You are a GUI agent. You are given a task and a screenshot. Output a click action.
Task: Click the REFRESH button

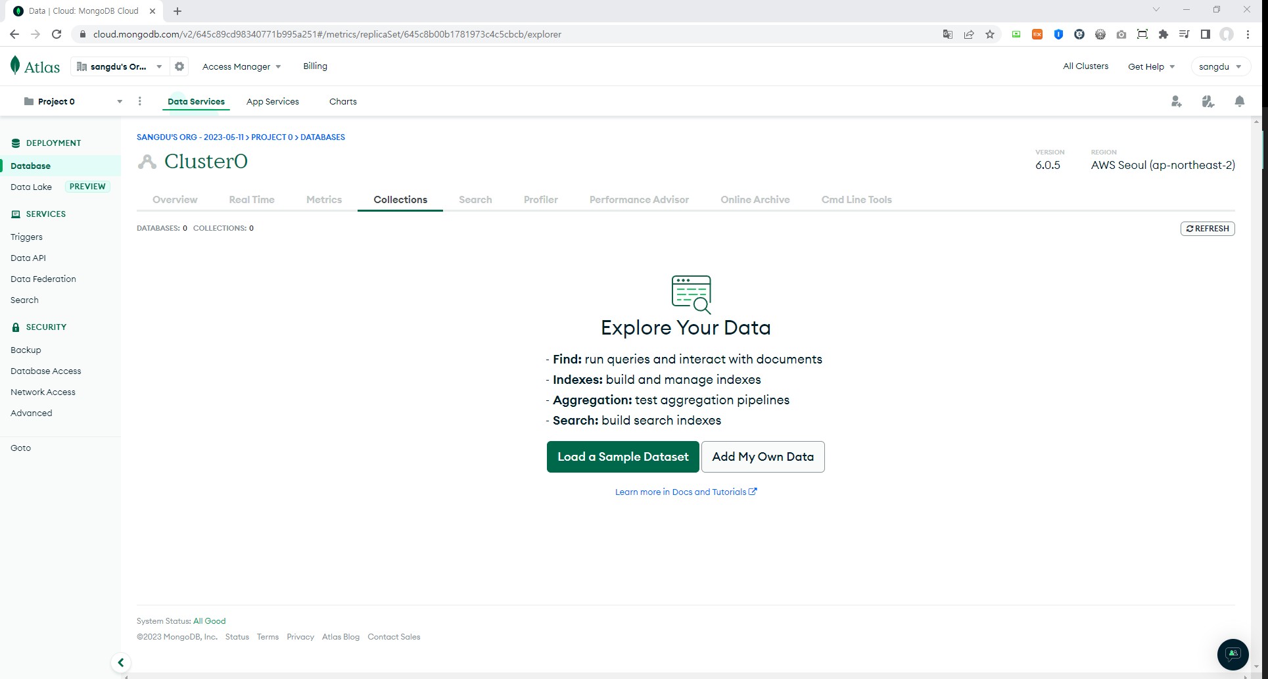click(x=1208, y=229)
